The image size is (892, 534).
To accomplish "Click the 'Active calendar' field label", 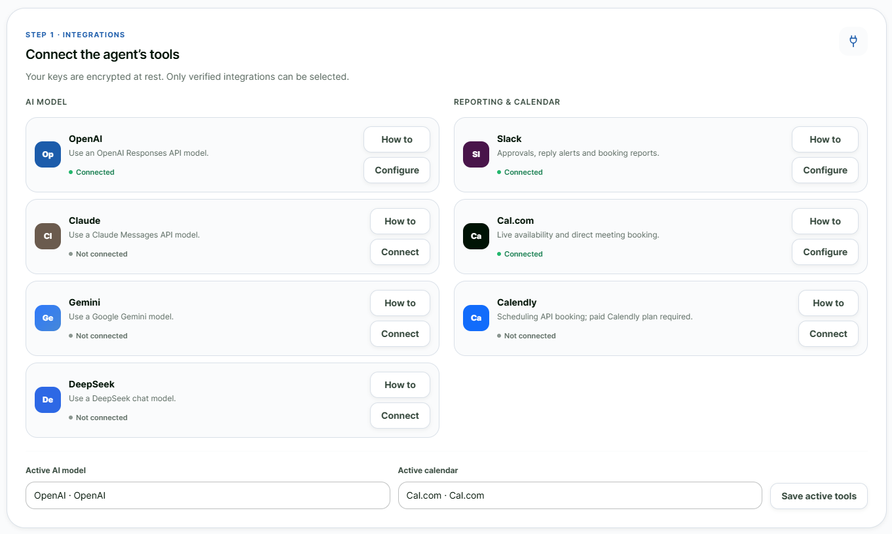I will pyautogui.click(x=428, y=471).
